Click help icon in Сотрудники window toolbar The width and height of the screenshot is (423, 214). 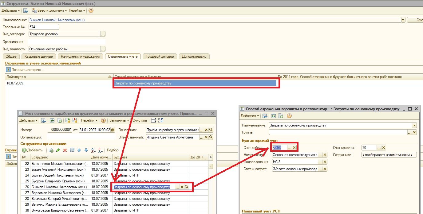pos(91,10)
